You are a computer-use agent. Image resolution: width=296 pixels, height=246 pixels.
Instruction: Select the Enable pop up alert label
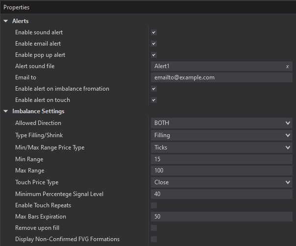(x=40, y=55)
